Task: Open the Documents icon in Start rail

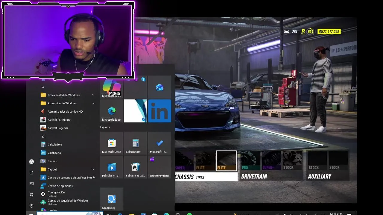Action: pos(31,173)
